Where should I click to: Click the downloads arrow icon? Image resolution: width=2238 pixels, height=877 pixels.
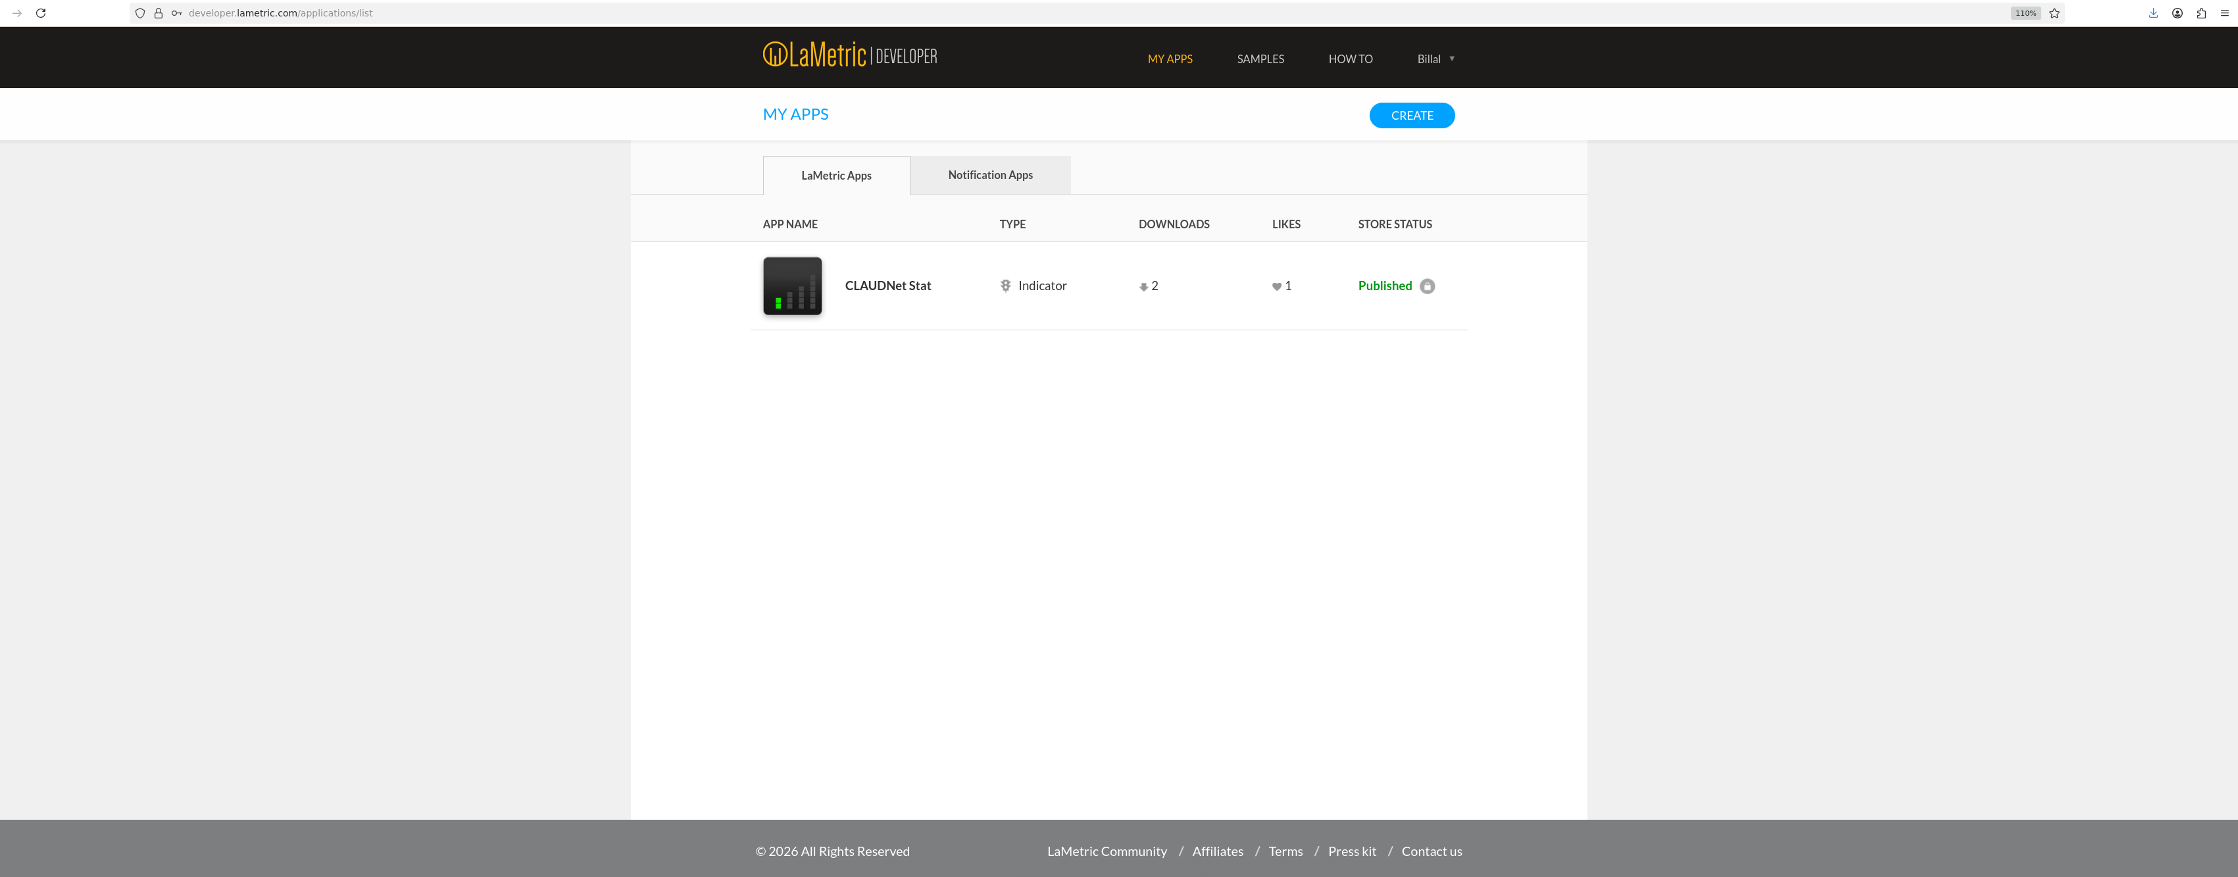1143,287
